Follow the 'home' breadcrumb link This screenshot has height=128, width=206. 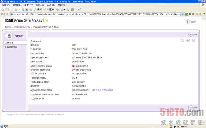coord(8,27)
